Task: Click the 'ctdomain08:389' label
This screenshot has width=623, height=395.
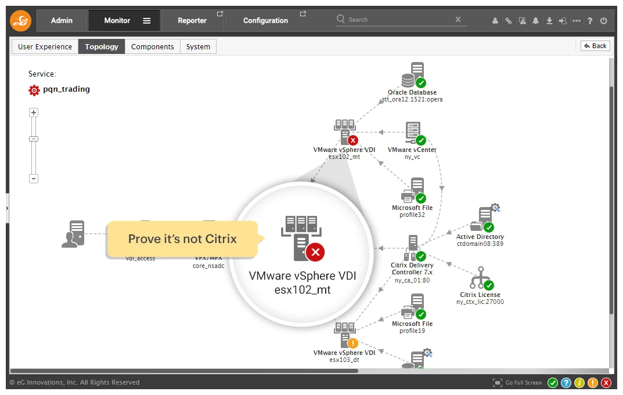Action: click(x=480, y=244)
